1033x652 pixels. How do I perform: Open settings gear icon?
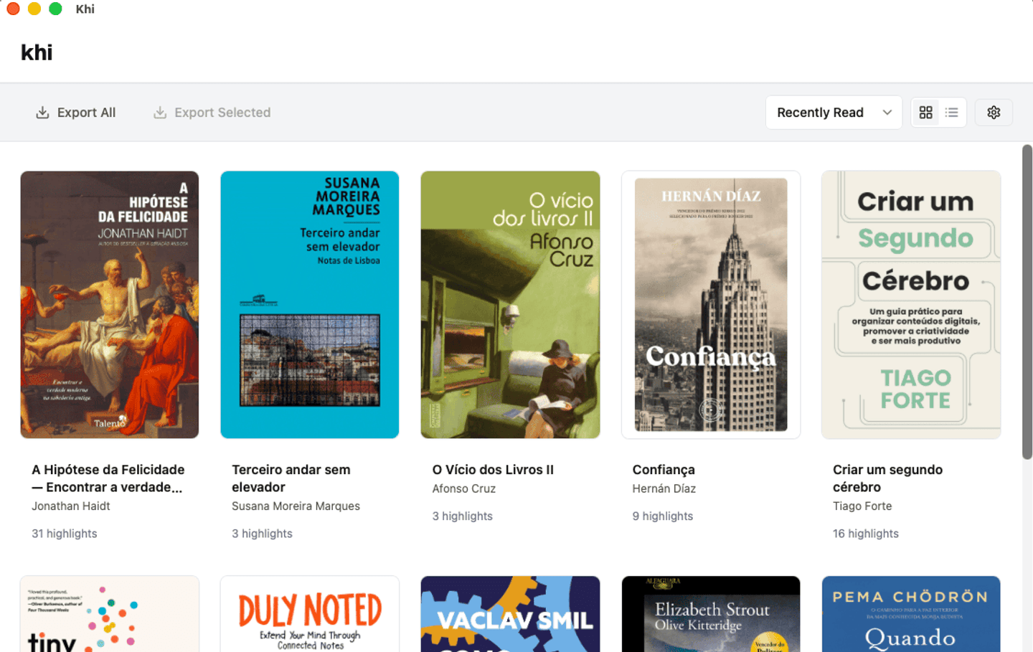pos(994,113)
